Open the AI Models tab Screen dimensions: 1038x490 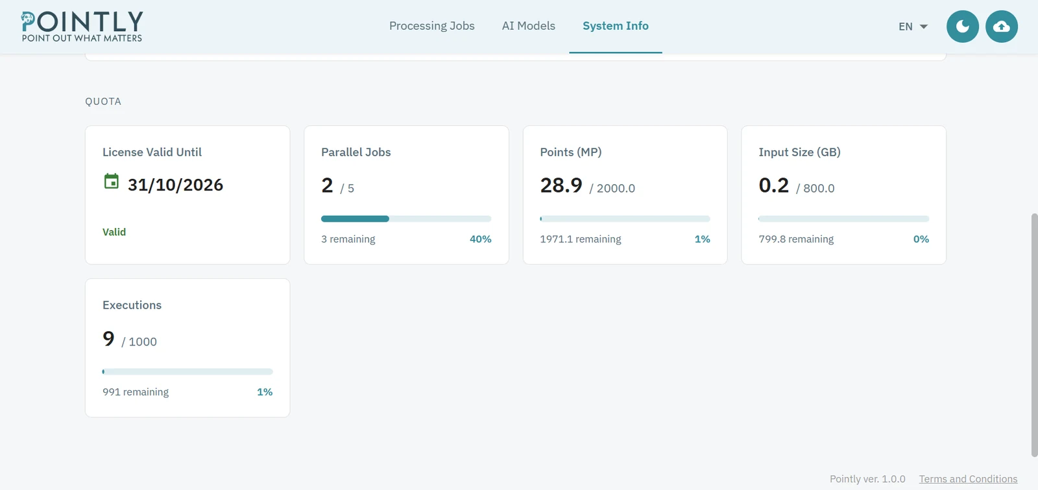click(529, 26)
